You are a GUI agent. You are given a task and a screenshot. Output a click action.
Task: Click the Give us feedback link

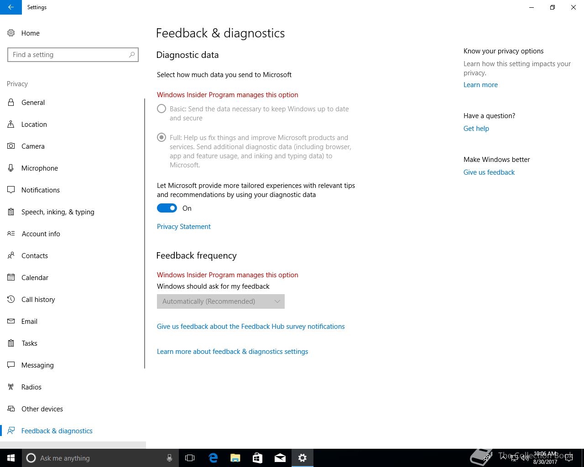click(x=489, y=172)
